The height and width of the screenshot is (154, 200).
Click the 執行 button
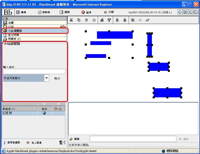pos(57,78)
